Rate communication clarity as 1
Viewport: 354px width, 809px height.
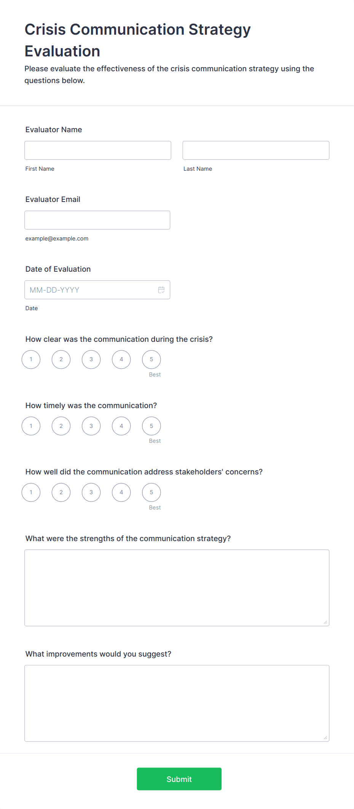coord(31,359)
